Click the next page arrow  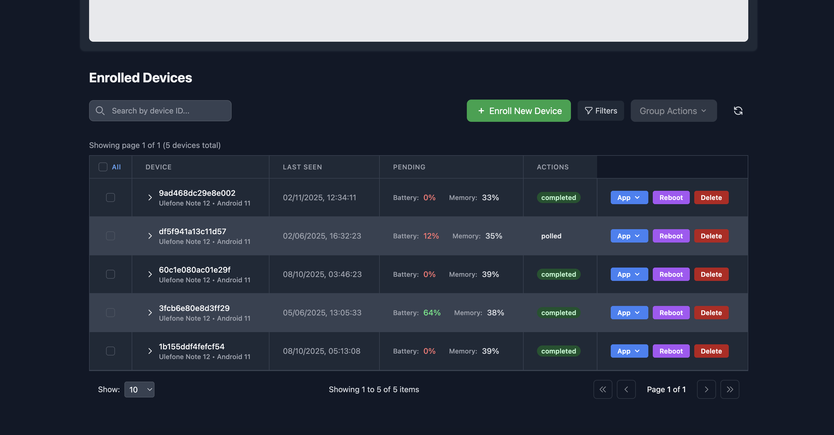tap(707, 389)
